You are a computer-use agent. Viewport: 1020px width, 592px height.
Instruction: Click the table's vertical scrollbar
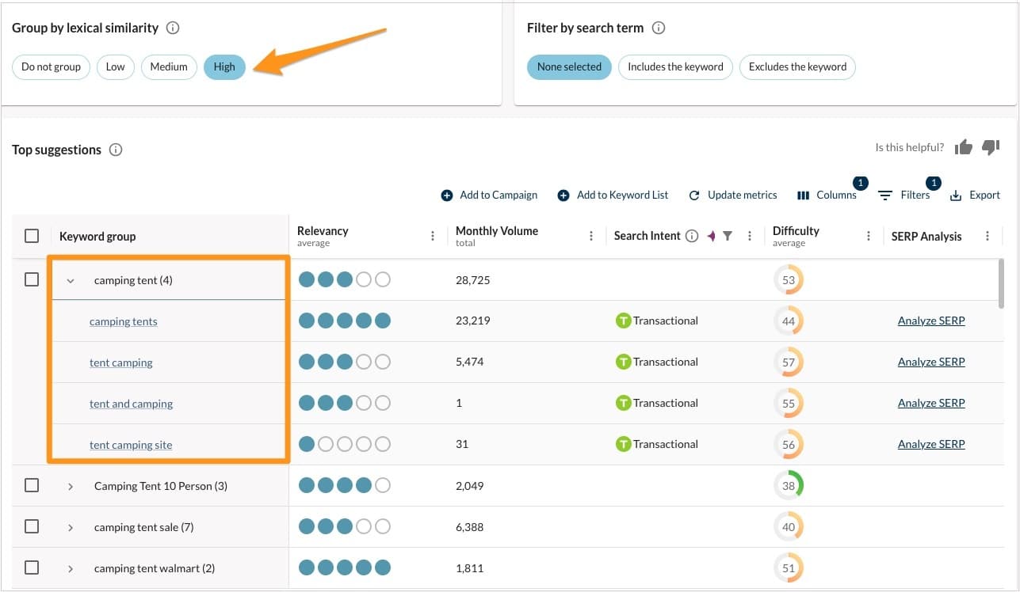(x=1001, y=283)
